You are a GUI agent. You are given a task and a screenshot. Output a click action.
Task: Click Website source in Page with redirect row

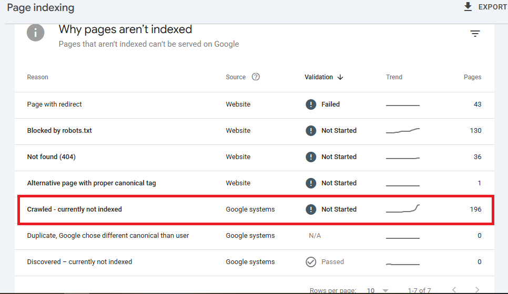[x=238, y=104]
